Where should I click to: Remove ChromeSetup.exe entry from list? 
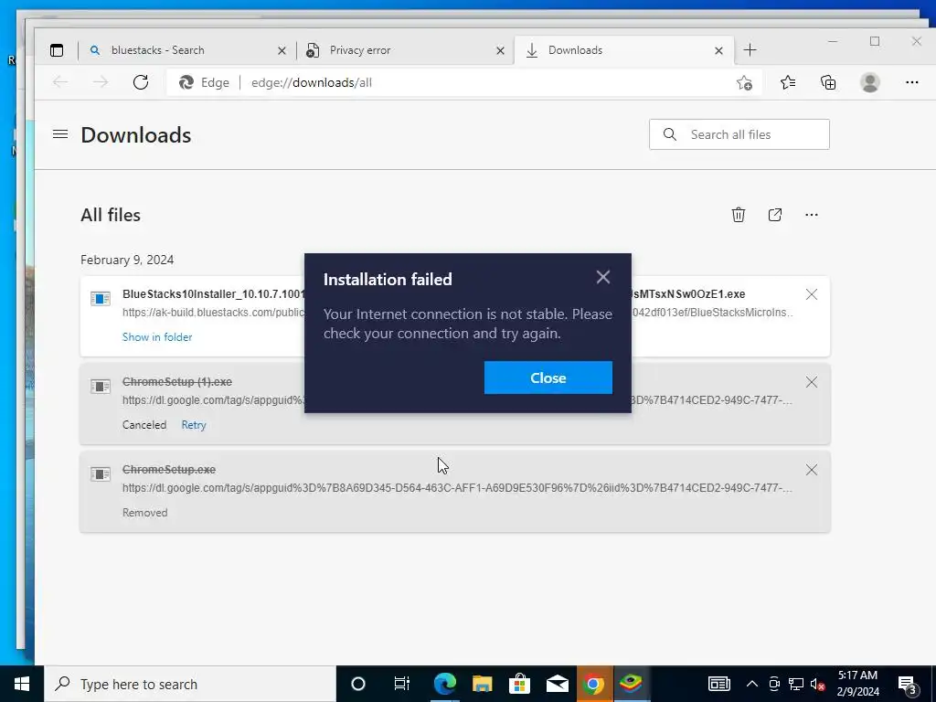[x=812, y=470]
